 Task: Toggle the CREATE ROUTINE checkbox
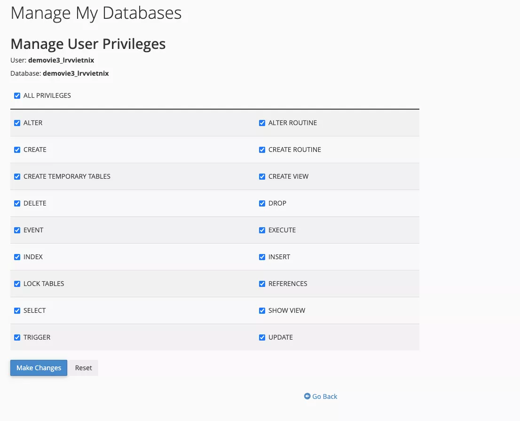pos(262,150)
